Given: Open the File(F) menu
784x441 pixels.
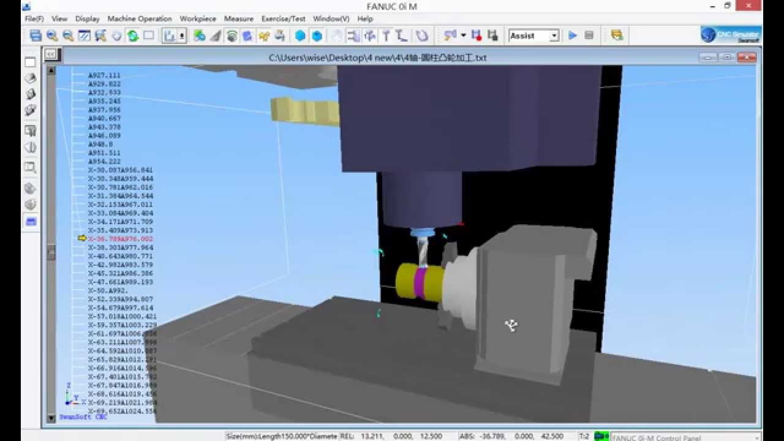Looking at the screenshot, I should (x=34, y=19).
